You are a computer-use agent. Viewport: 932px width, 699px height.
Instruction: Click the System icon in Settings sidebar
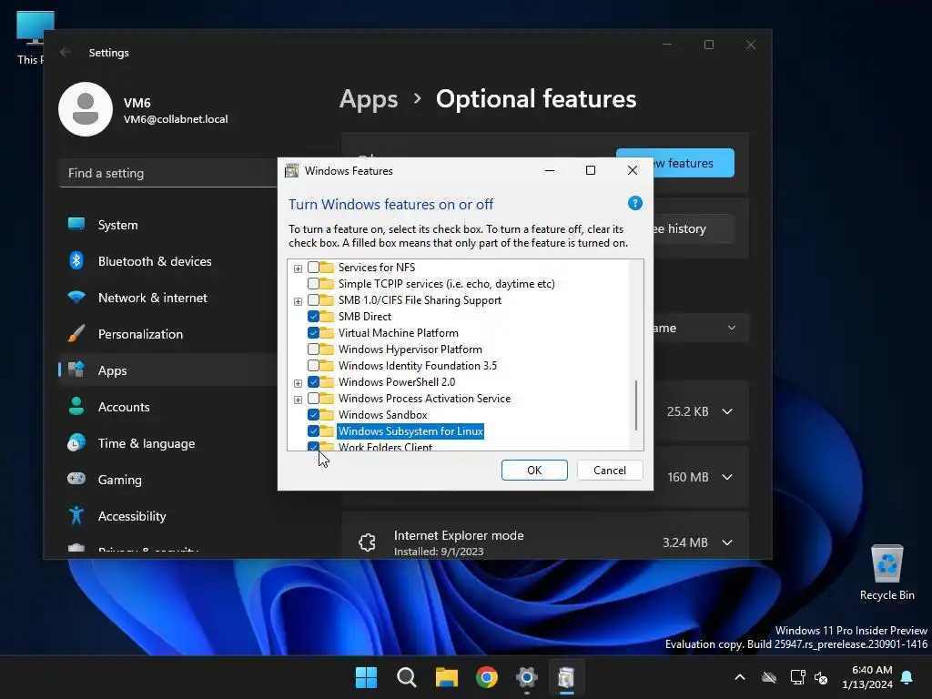76,224
